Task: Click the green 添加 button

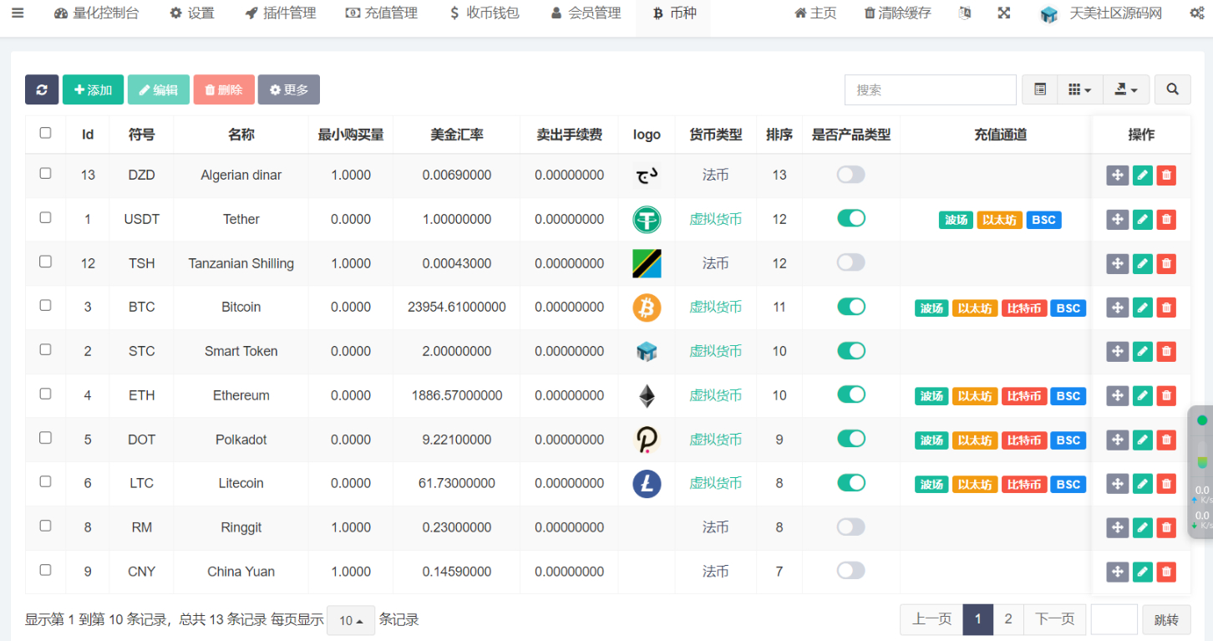Action: point(93,89)
